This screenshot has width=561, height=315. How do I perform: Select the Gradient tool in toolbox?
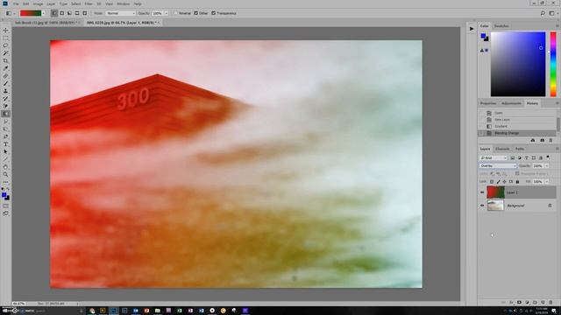5,114
